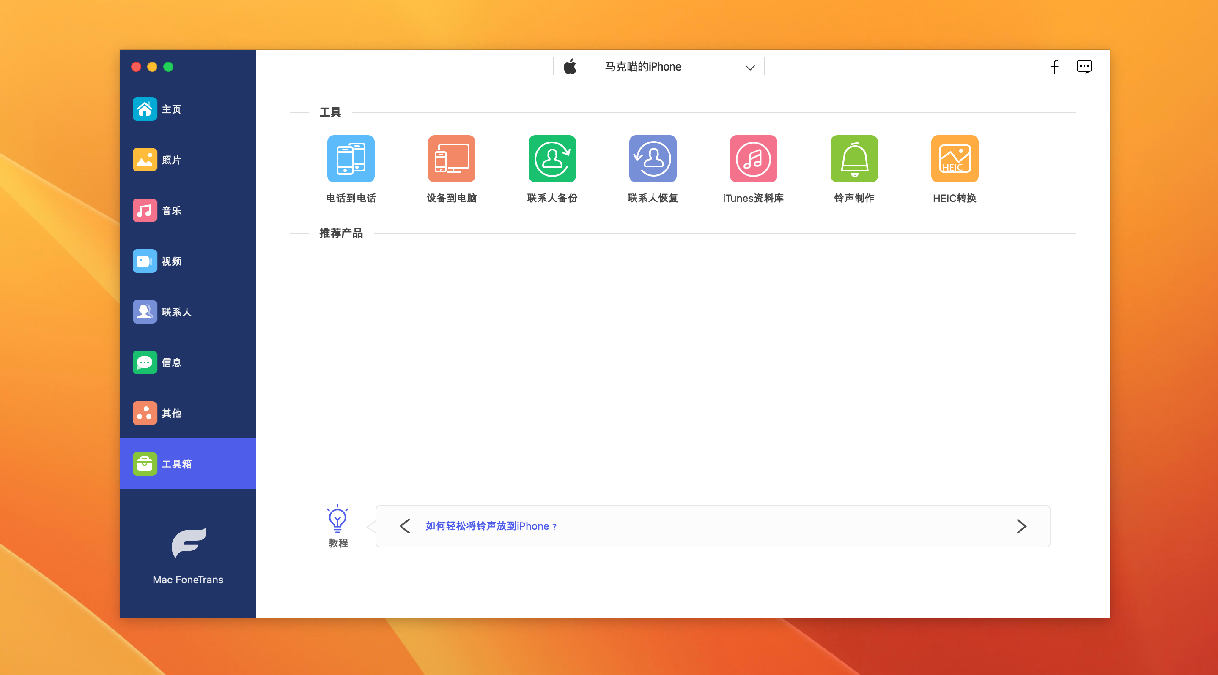Click the 联系人备份 label text
This screenshot has width=1218, height=675.
click(552, 198)
